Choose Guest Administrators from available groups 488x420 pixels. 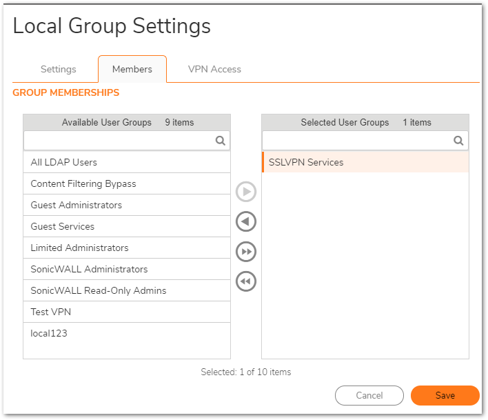pos(127,206)
